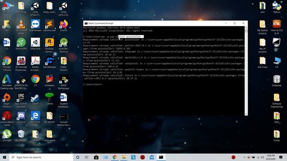The image size is (287, 161).
Task: Select the Recycle Bin icon
Action: tap(21, 136)
